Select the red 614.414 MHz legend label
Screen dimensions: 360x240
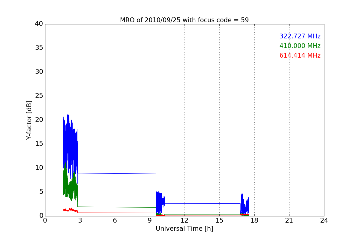[300, 55]
